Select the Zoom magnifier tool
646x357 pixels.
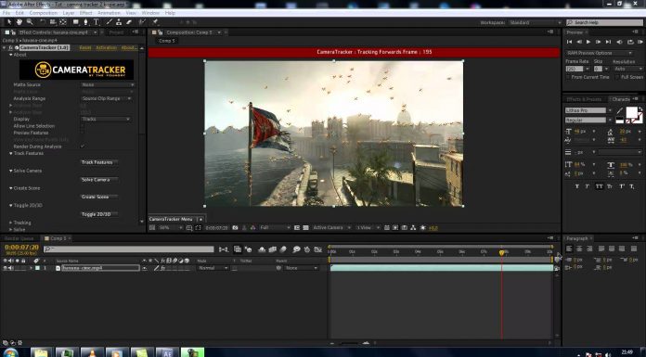[30, 22]
